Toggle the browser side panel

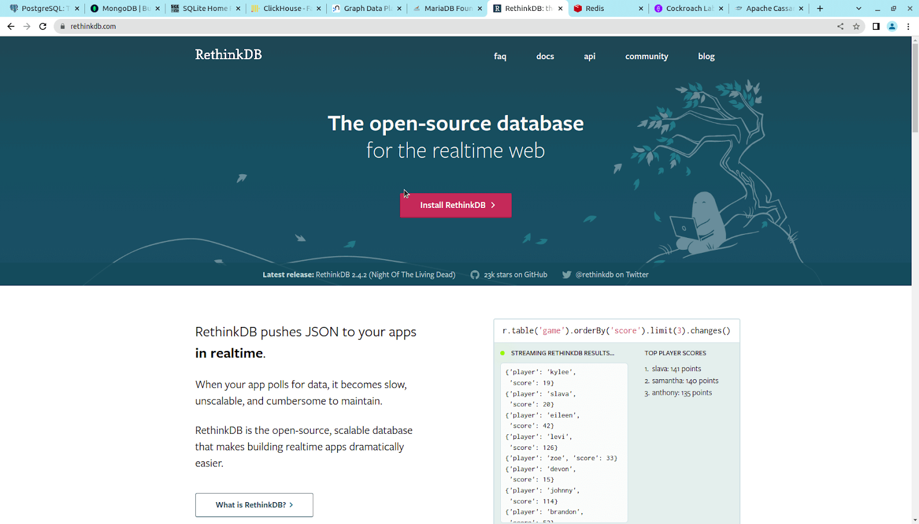point(874,26)
